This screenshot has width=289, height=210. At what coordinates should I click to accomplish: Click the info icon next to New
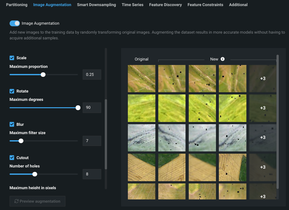point(223,59)
